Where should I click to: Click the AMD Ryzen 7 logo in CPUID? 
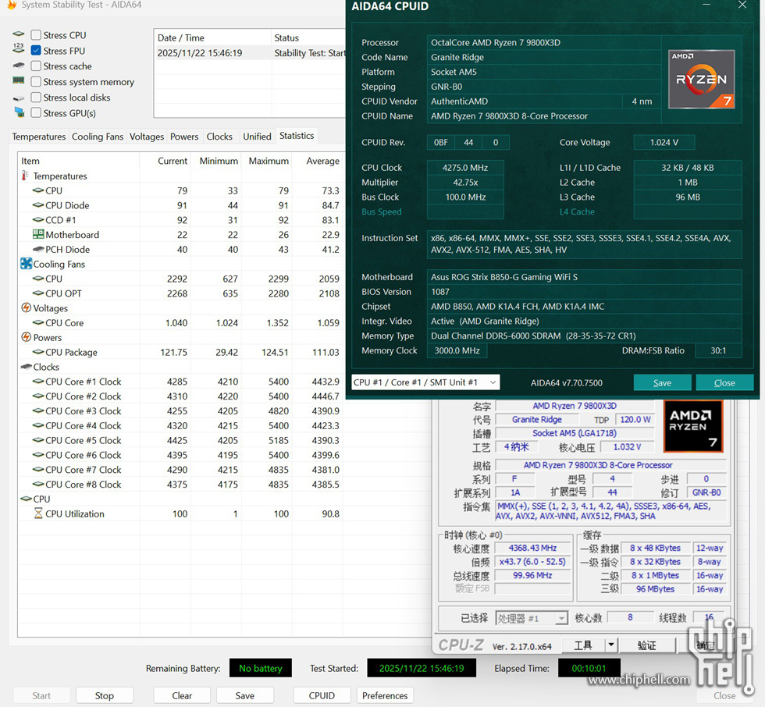tap(701, 79)
